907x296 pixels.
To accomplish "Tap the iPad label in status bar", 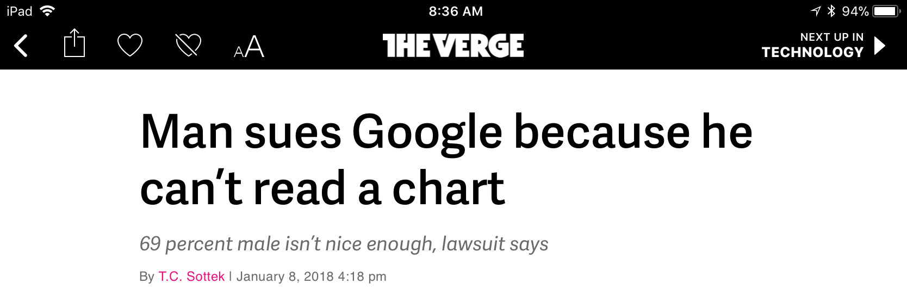I will [20, 11].
